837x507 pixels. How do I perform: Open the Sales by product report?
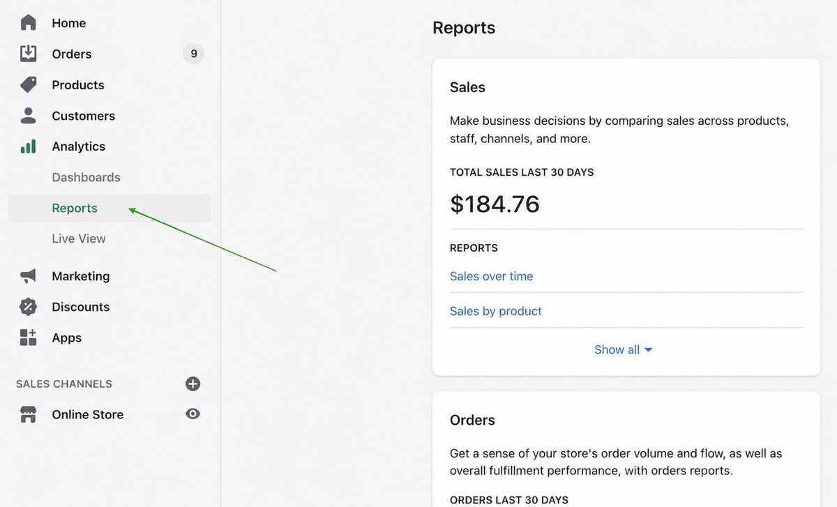pyautogui.click(x=495, y=311)
